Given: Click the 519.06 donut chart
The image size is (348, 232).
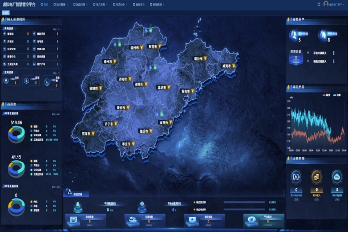Looking at the screenshot, I should coord(16,135).
